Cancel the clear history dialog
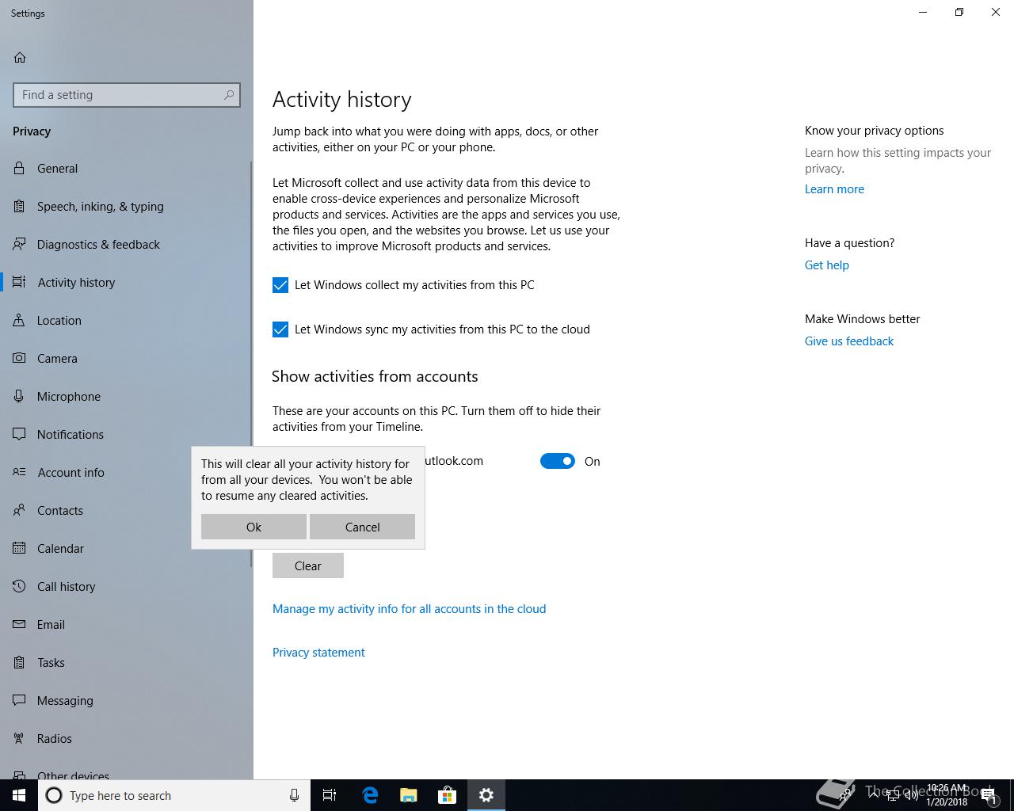Image resolution: width=1014 pixels, height=811 pixels. (362, 527)
